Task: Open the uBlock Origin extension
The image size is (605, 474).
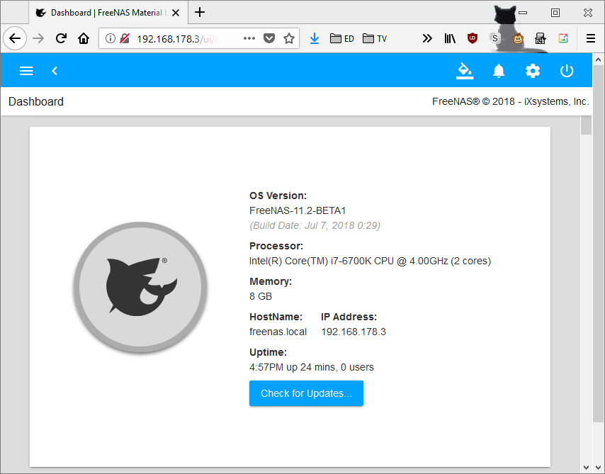Action: 473,38
